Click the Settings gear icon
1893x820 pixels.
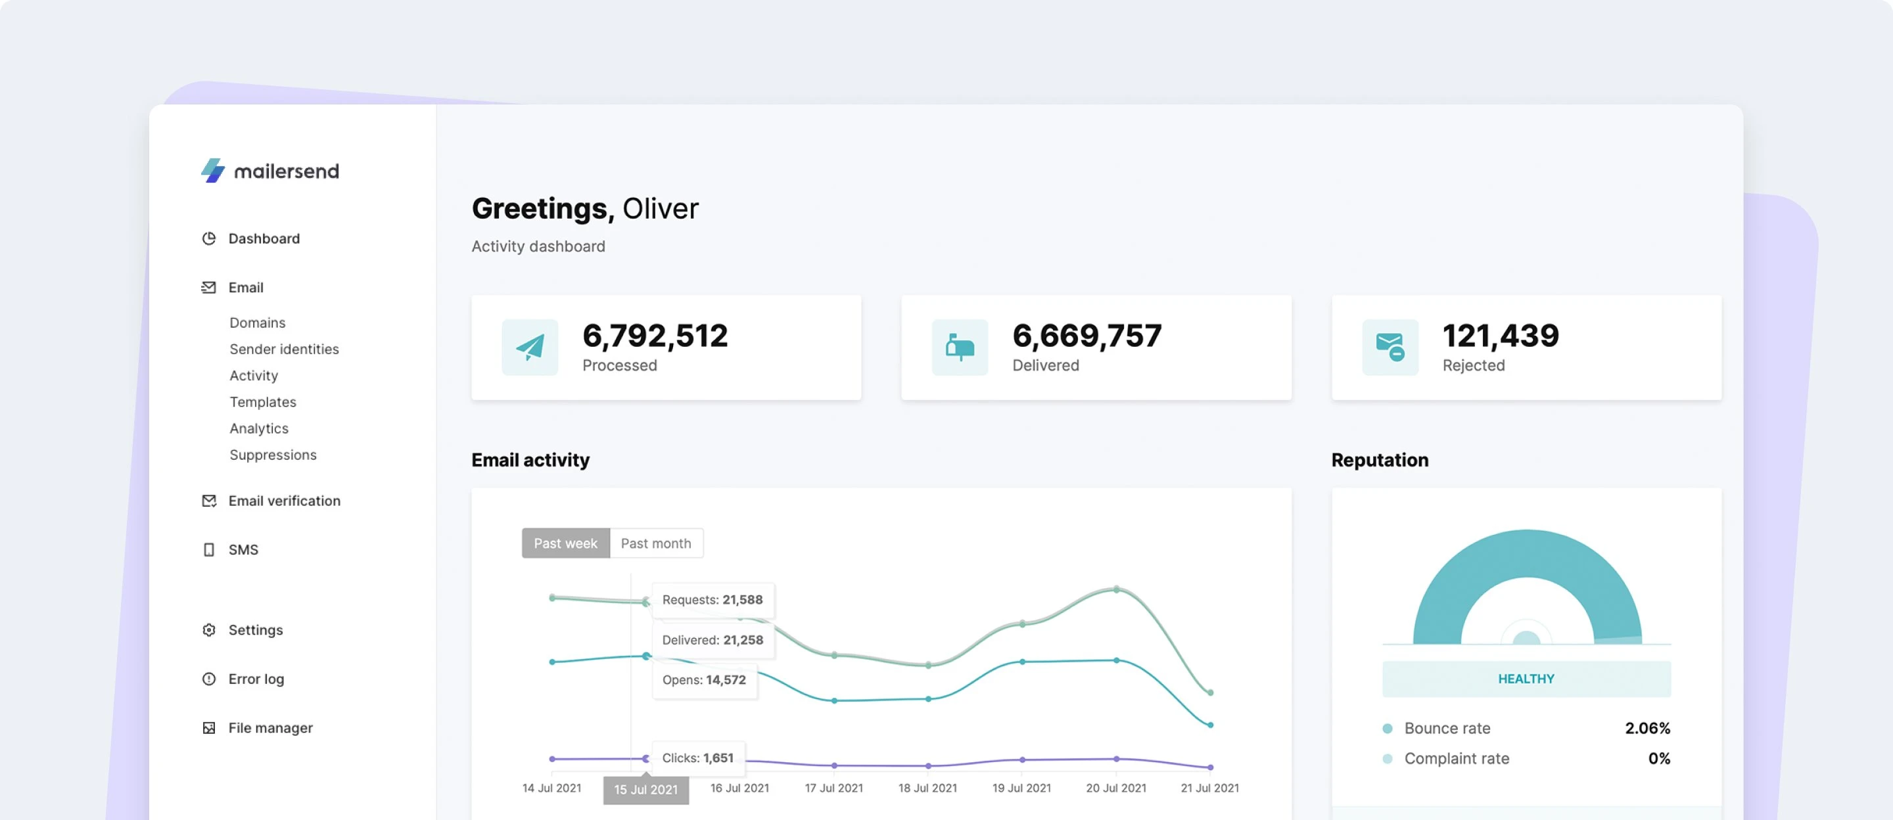(209, 629)
